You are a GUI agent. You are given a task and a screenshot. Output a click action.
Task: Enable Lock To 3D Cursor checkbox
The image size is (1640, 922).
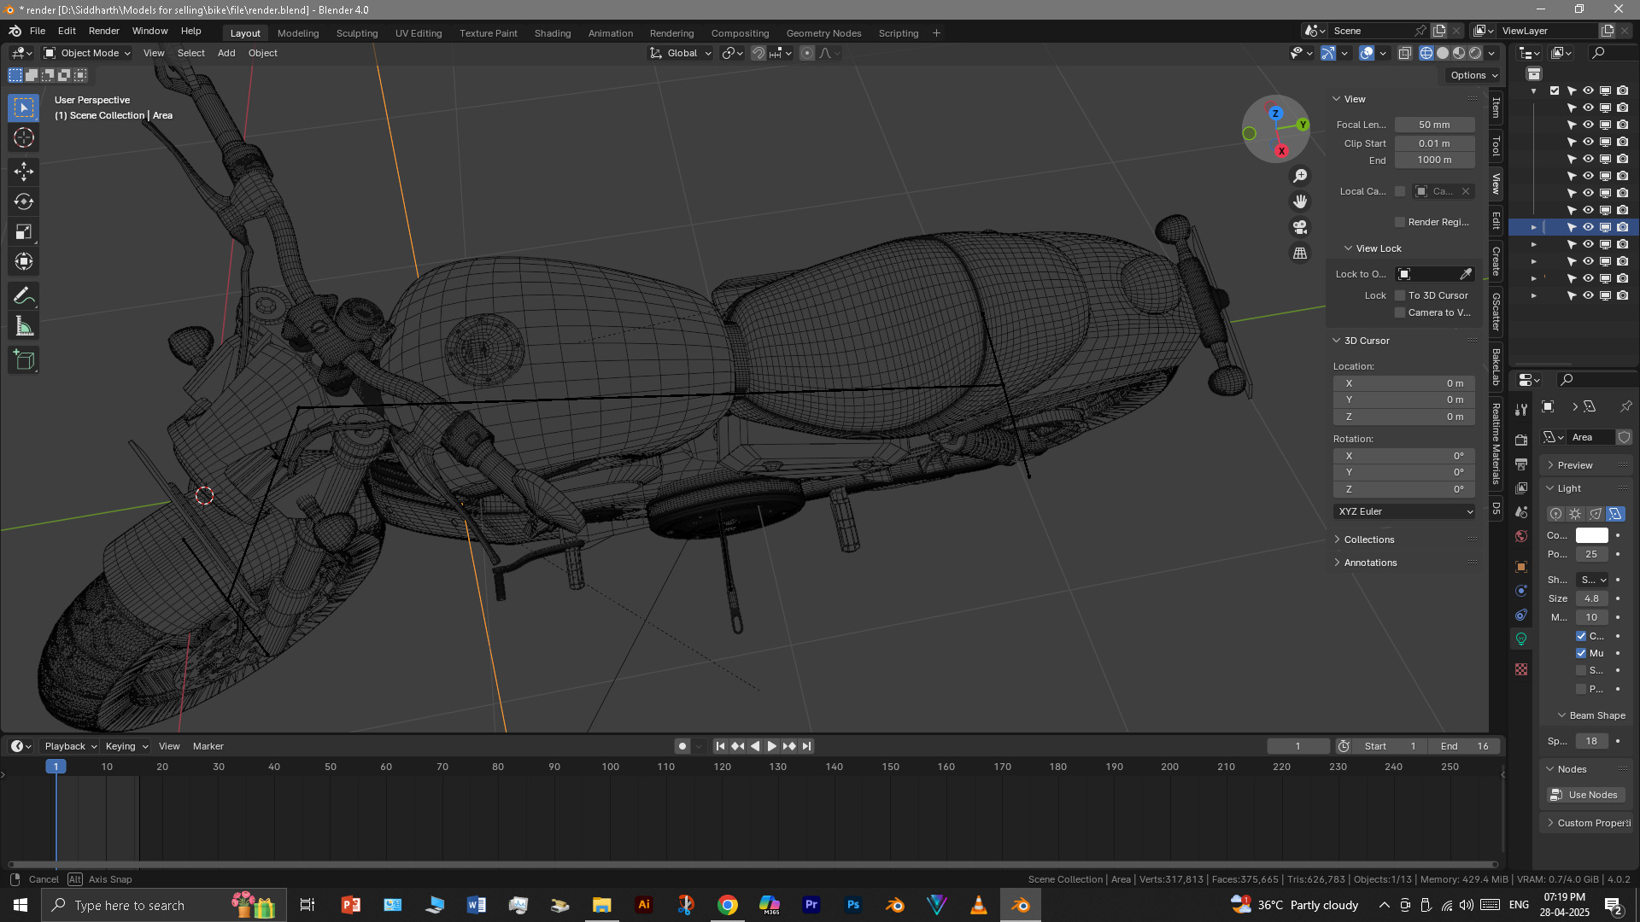(1400, 295)
